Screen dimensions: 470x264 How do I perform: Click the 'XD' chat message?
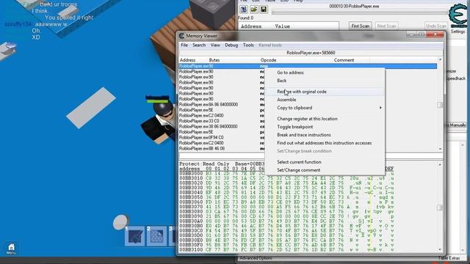point(36,37)
